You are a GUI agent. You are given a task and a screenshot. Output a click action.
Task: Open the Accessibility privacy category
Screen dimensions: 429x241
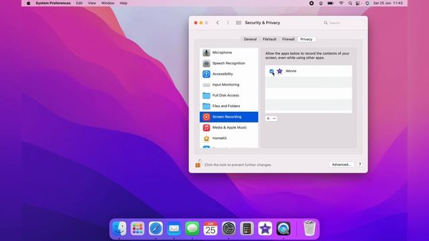click(x=229, y=74)
